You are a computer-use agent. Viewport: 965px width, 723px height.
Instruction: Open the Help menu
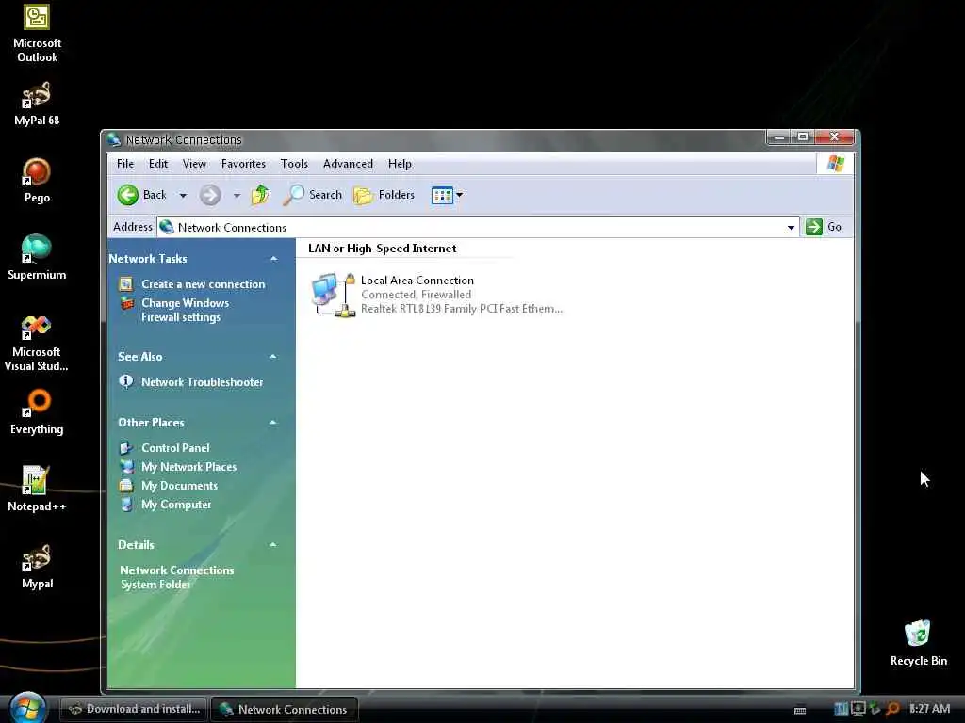click(x=400, y=164)
